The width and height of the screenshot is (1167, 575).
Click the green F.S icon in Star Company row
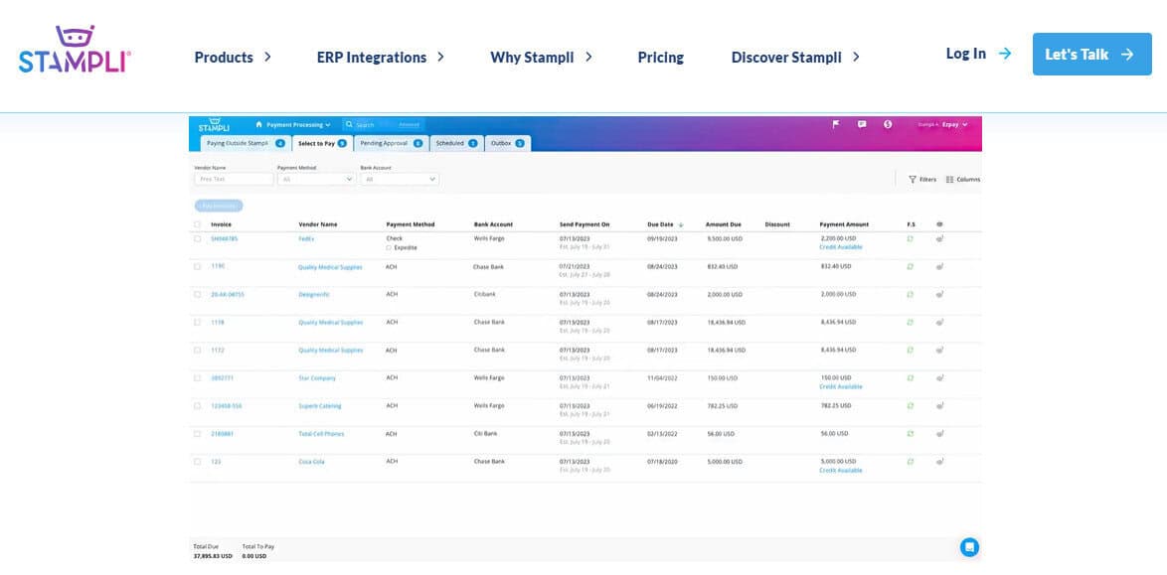pyautogui.click(x=911, y=378)
